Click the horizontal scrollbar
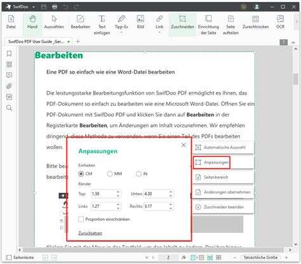 pos(153,250)
